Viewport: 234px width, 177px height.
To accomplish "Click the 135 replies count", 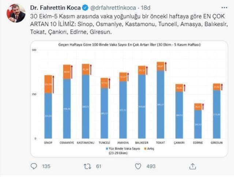I will (x=46, y=167).
